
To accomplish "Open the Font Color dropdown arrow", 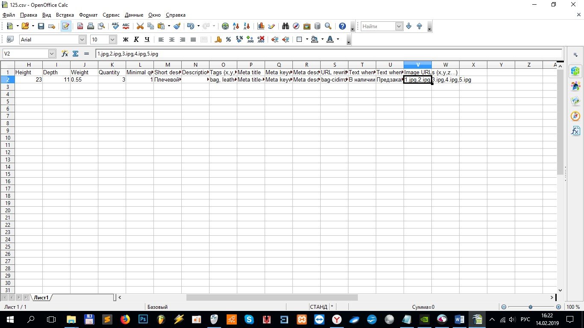I will 338,39.
